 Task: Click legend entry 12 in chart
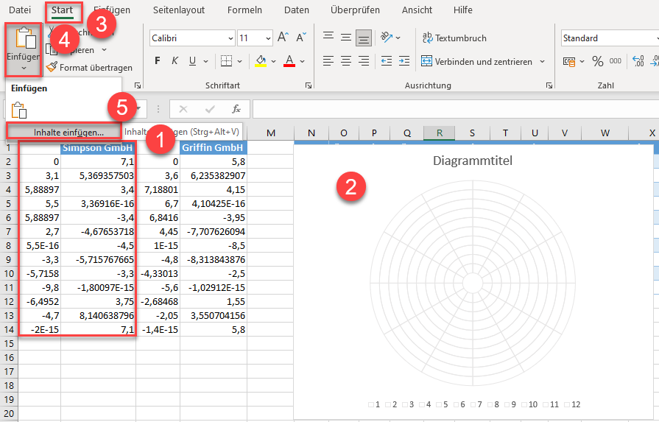(x=572, y=404)
